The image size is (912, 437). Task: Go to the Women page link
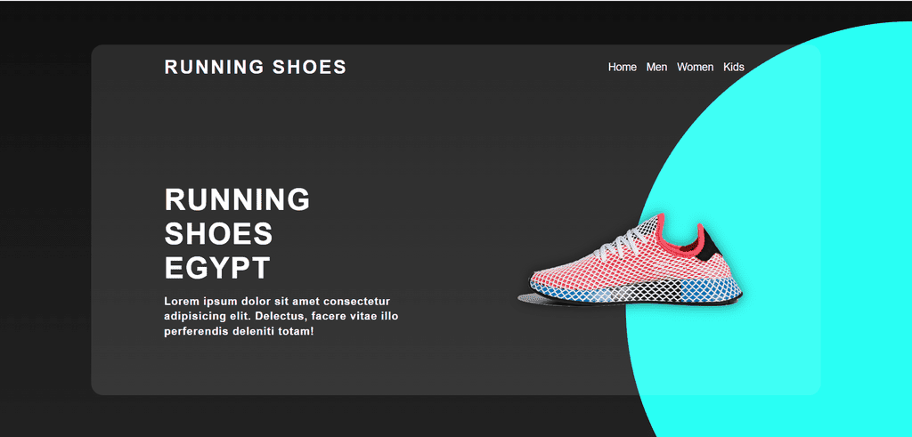695,68
